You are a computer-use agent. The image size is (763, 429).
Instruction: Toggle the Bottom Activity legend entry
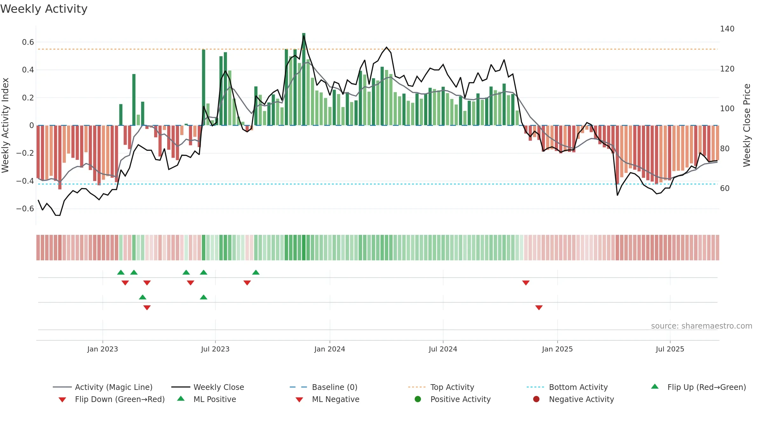point(567,387)
